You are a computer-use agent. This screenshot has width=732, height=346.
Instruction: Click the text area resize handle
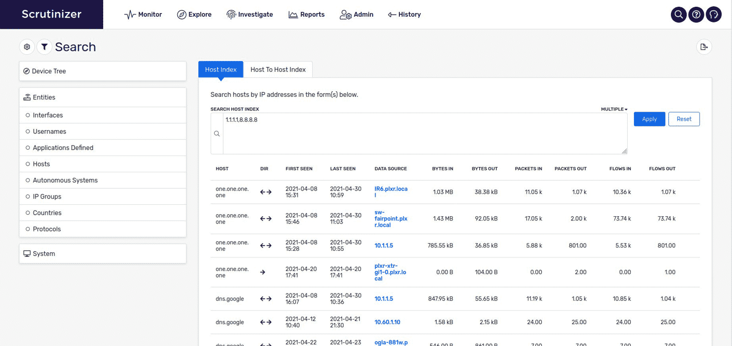[x=624, y=151]
